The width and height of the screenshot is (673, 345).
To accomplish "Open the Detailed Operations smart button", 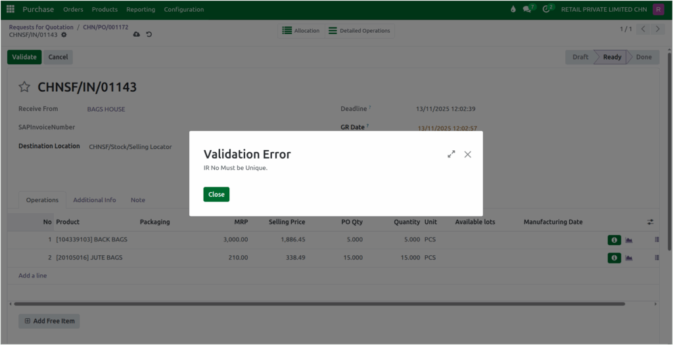I will (360, 31).
